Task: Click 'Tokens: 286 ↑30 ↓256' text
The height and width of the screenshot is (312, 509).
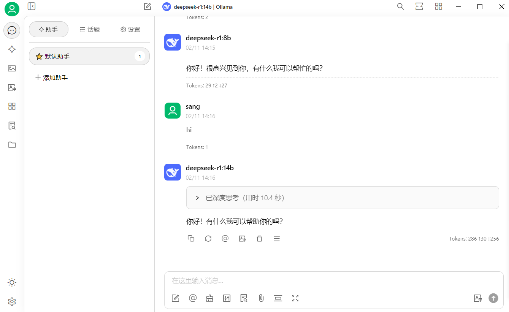Action: [474, 239]
